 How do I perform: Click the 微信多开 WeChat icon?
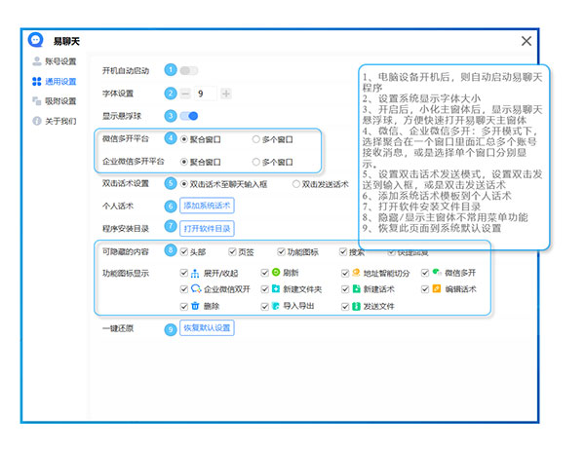pyautogui.click(x=437, y=272)
